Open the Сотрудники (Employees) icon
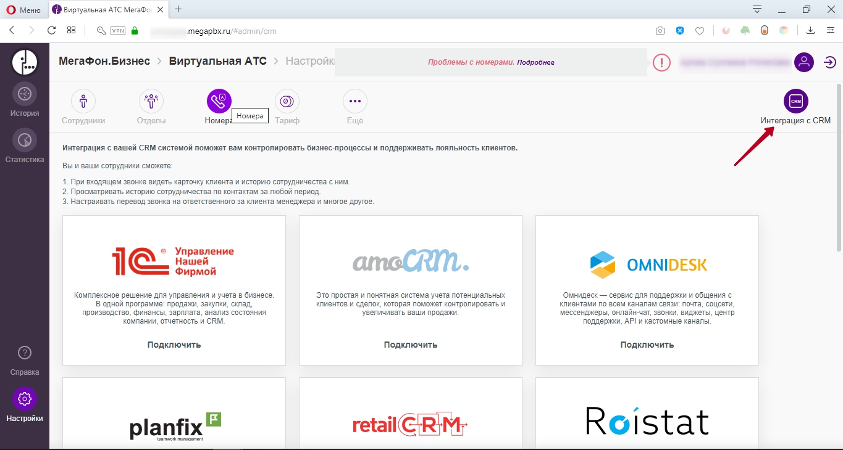Image resolution: width=843 pixels, height=450 pixels. 83,101
